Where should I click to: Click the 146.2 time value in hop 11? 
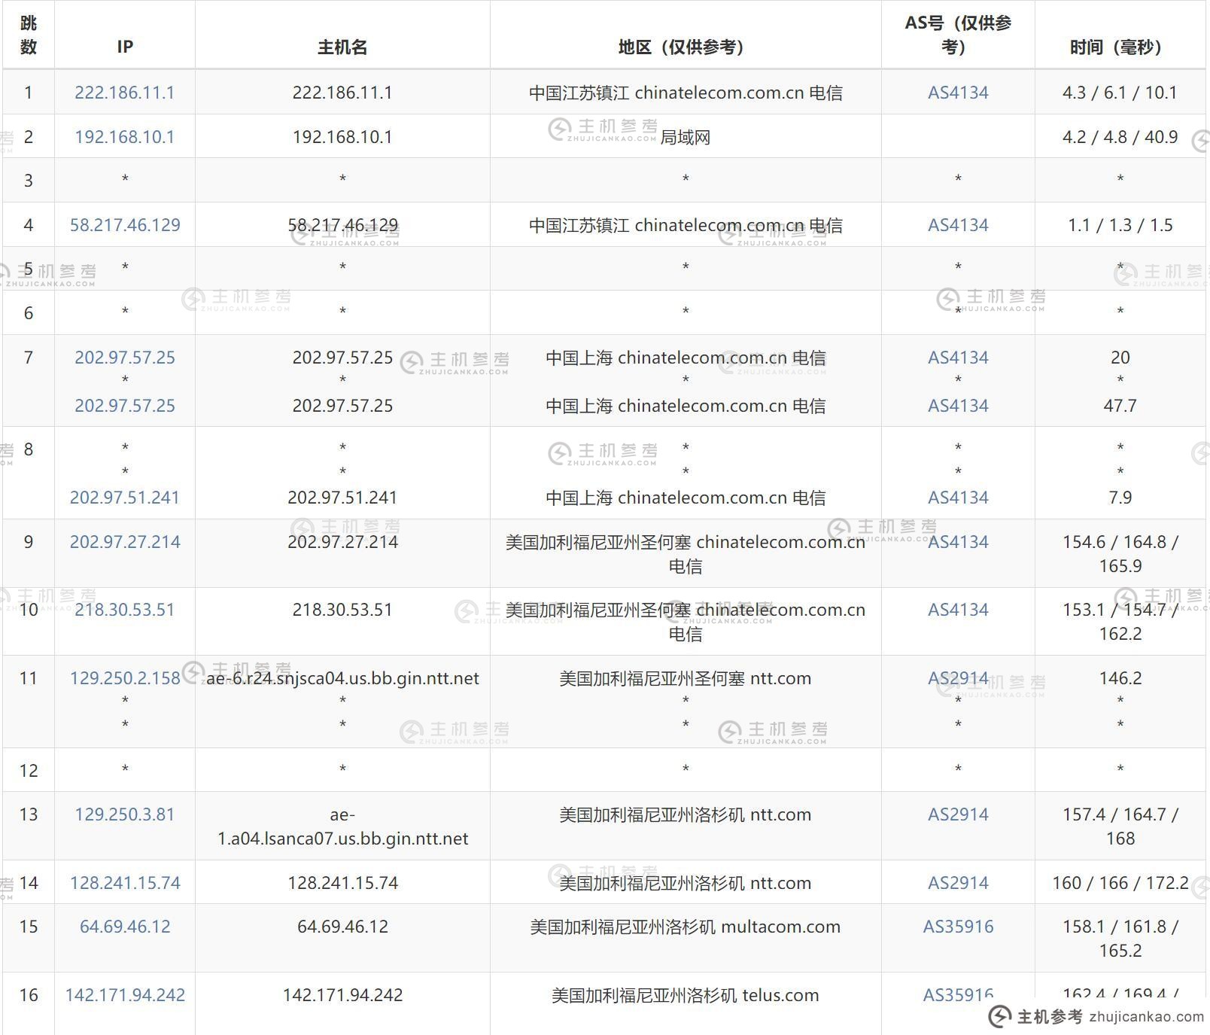coord(1120,678)
